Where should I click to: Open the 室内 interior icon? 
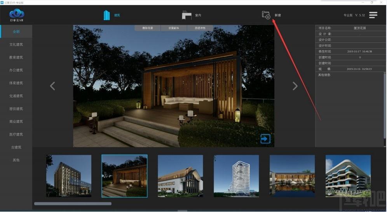click(x=187, y=15)
